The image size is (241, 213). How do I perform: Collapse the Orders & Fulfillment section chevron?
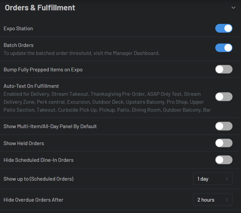click(233, 8)
